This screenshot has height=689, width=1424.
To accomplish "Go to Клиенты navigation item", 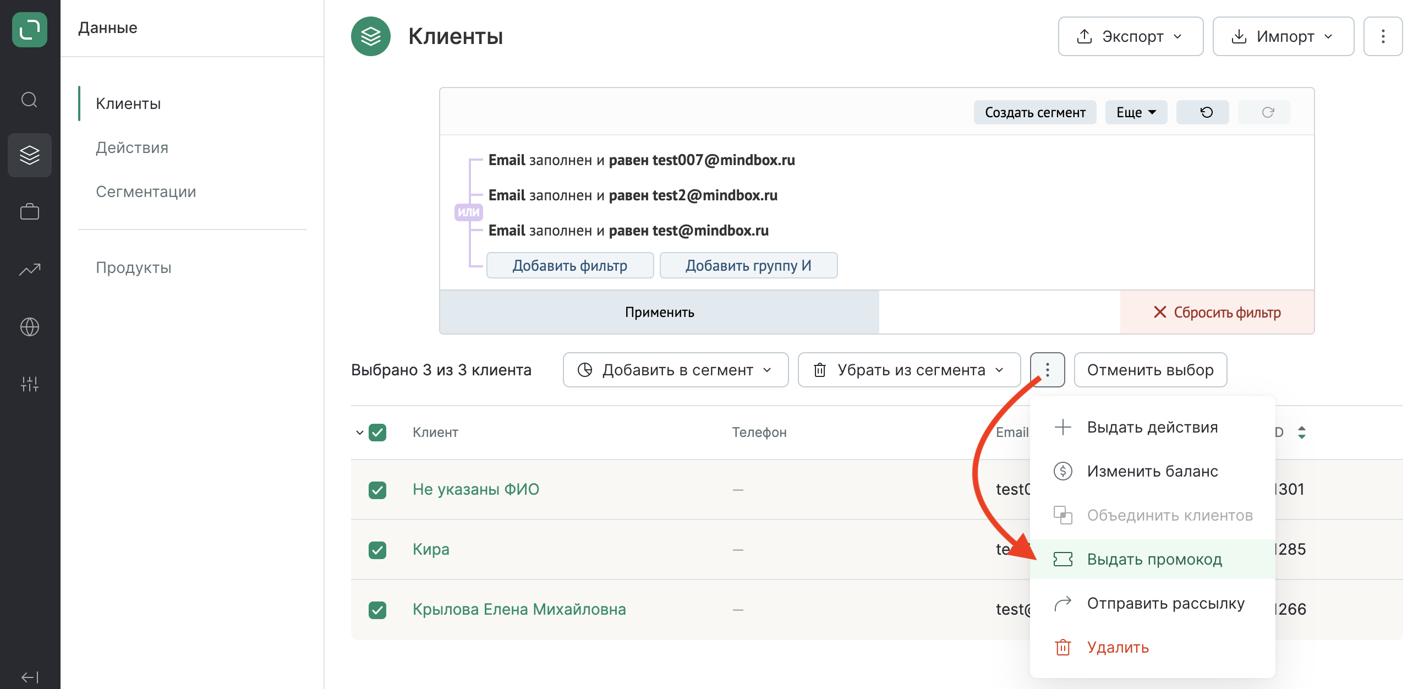I will pyautogui.click(x=128, y=103).
